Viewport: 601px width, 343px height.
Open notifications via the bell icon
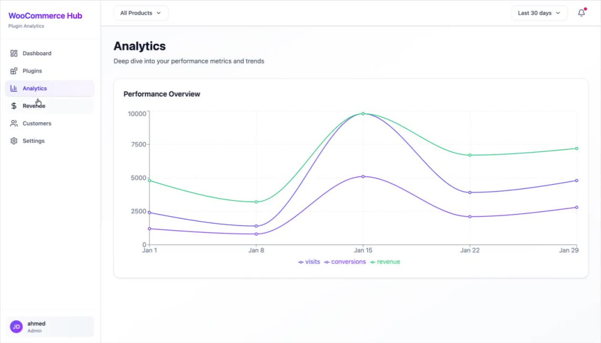581,13
